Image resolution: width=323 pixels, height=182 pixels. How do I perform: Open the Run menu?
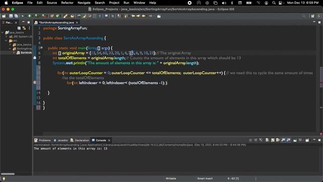pos(126,3)
